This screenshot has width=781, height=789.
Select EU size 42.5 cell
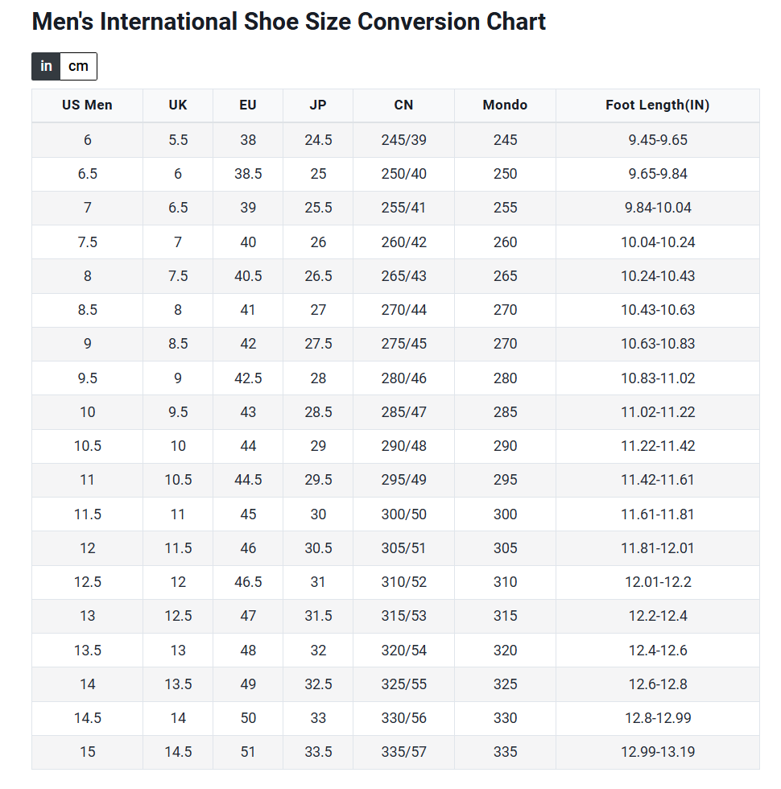click(x=248, y=378)
